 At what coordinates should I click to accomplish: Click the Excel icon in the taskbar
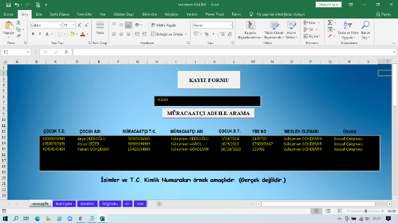[x=102, y=218]
